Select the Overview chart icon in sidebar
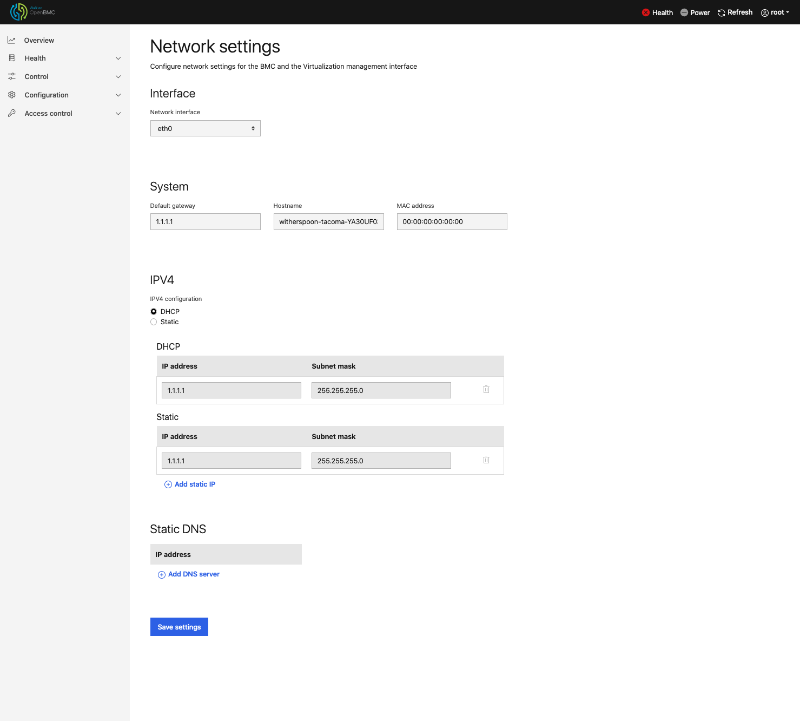The height and width of the screenshot is (721, 800). (x=11, y=40)
